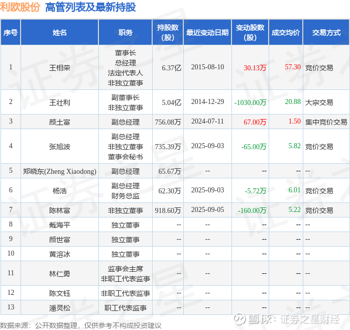The height and width of the screenshot is (330, 350).
Task: Click the 副董事长 position text
Action: tap(125, 97)
